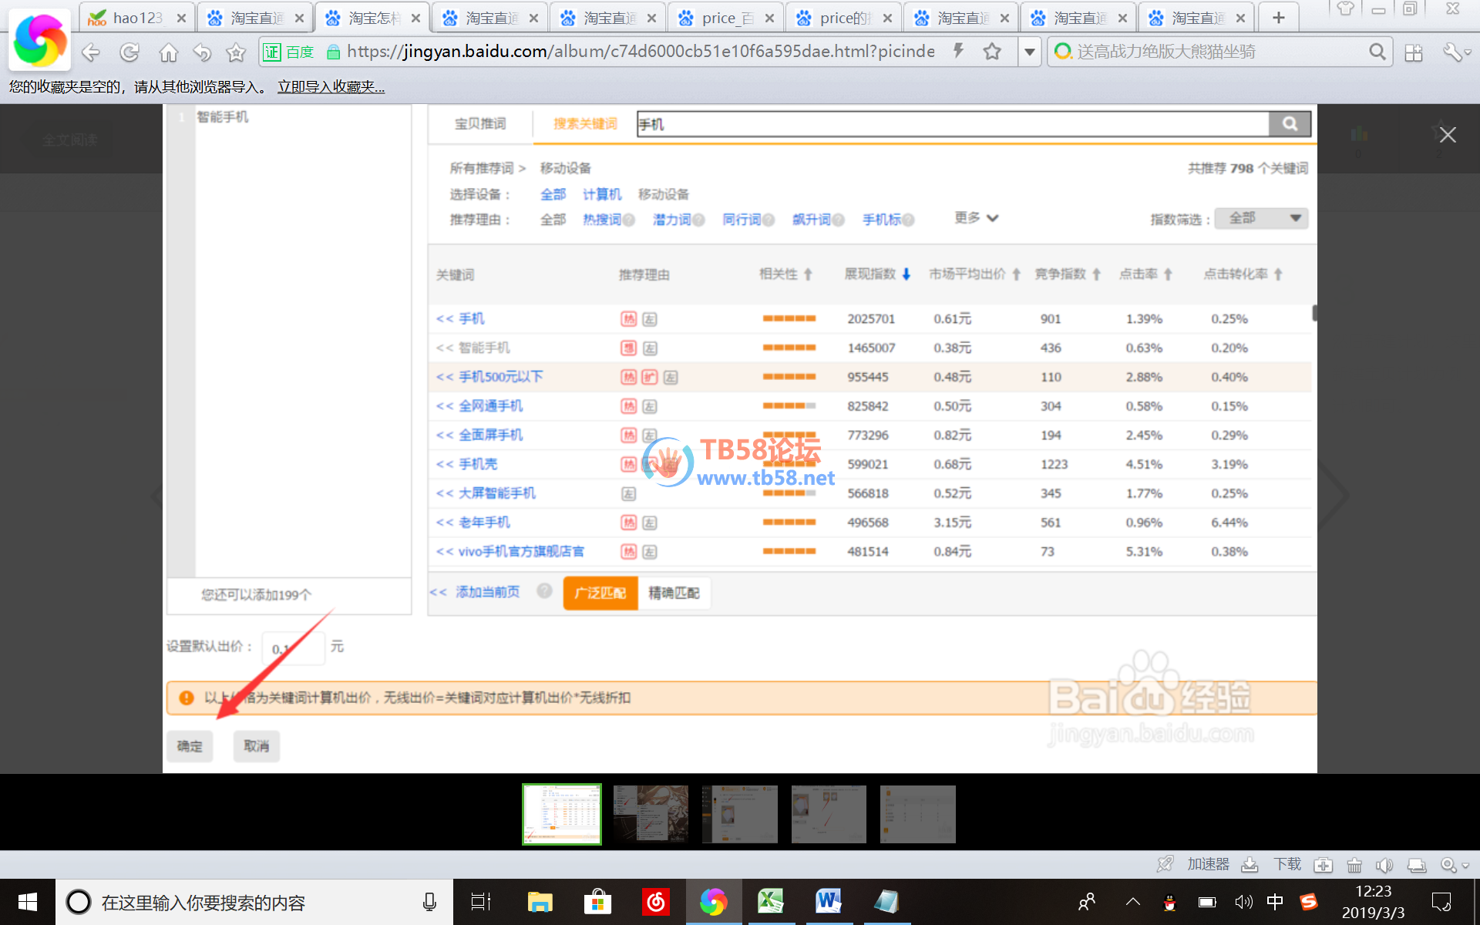Viewport: 1480px width, 925px height.
Task: Click the bookmark star in address bar
Action: (992, 52)
